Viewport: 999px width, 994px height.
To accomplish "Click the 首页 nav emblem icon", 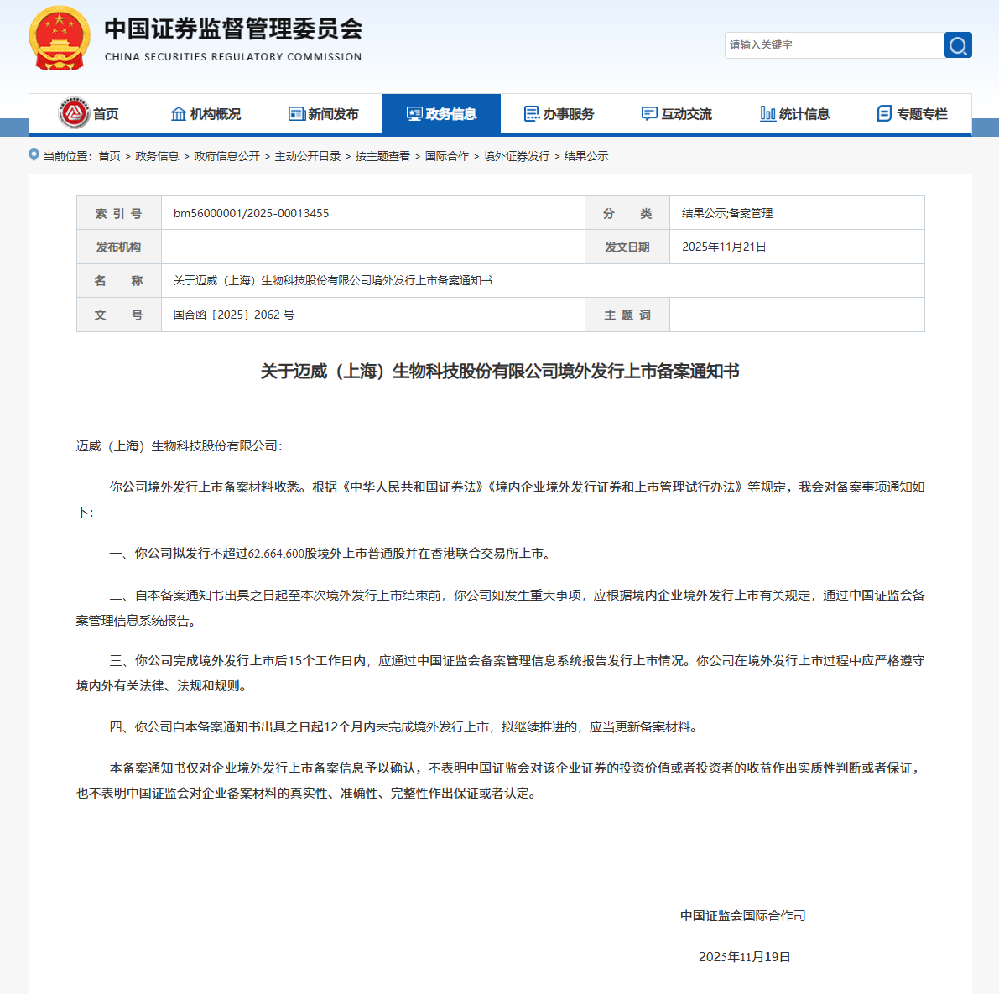I will click(74, 113).
